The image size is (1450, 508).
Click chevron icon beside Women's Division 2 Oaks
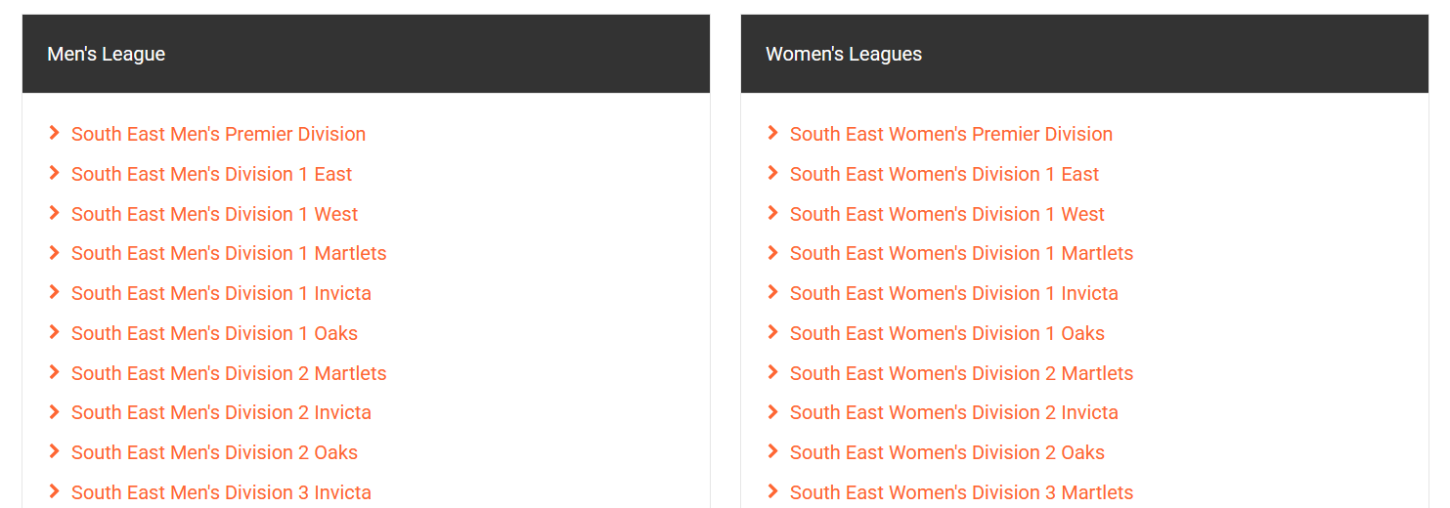(773, 451)
